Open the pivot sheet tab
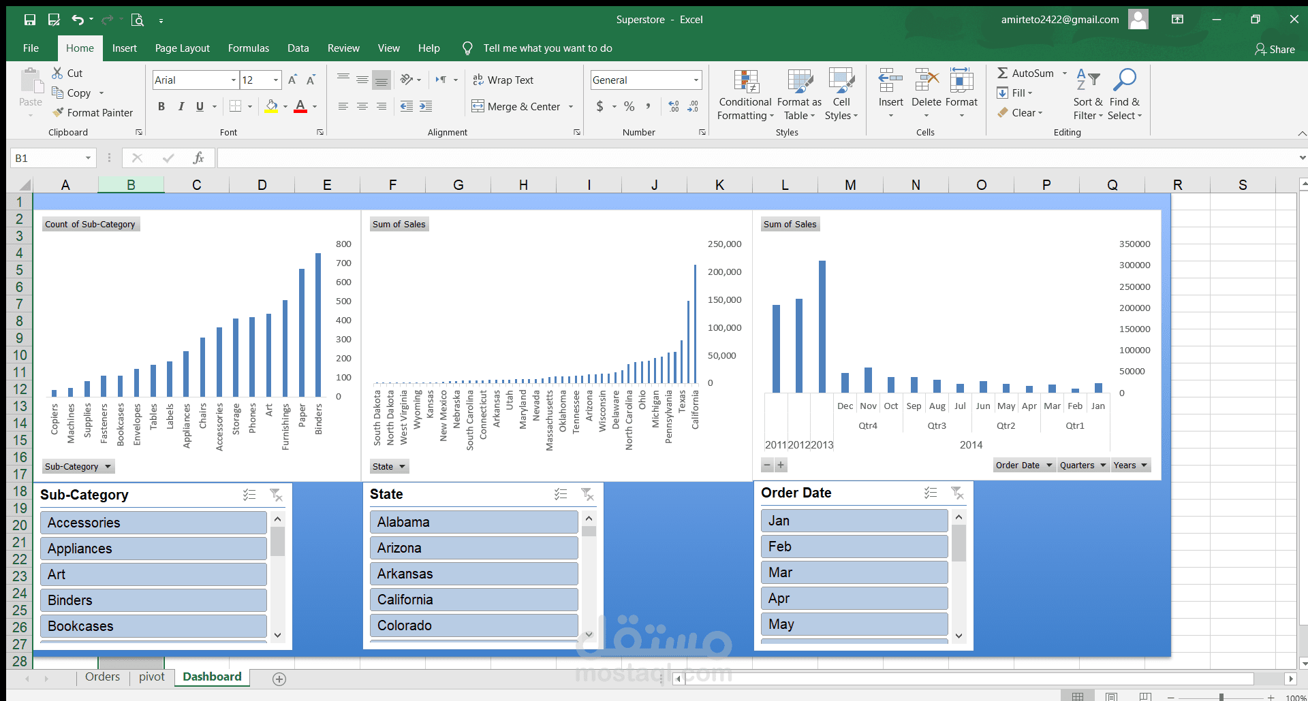Screen dimensions: 1308x701 coord(152,676)
